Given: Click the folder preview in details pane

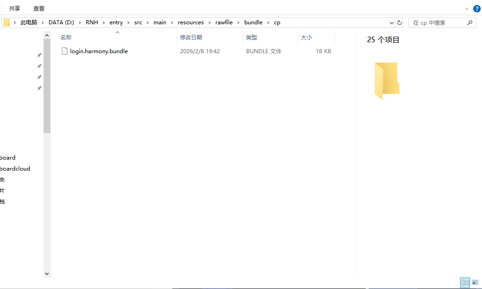Looking at the screenshot, I should click(387, 81).
